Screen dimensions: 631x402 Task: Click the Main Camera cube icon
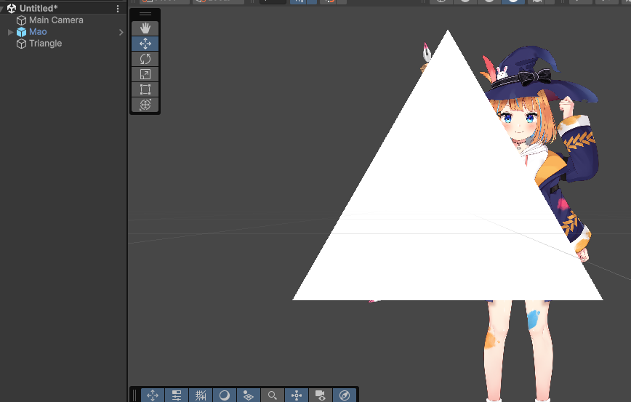coord(22,20)
